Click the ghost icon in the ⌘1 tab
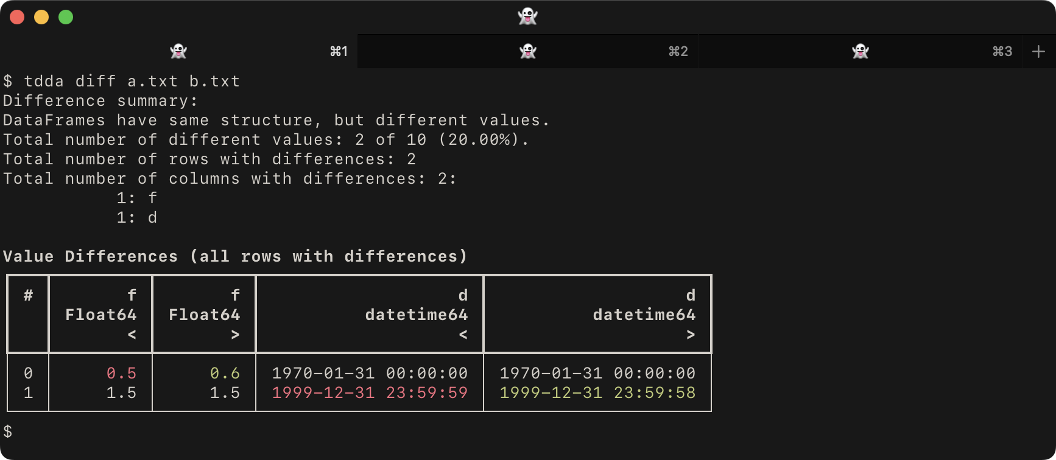 click(178, 51)
